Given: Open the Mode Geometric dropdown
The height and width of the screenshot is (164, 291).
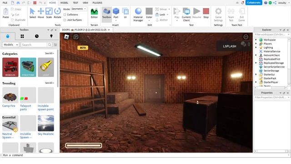Looking at the screenshot, I should [79, 9].
